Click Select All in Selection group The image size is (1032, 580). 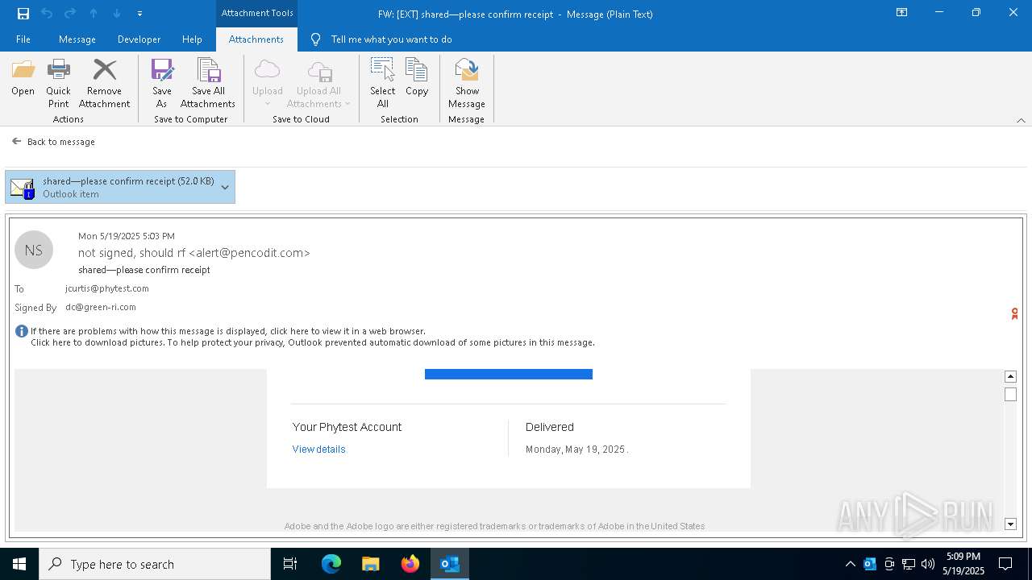[383, 83]
